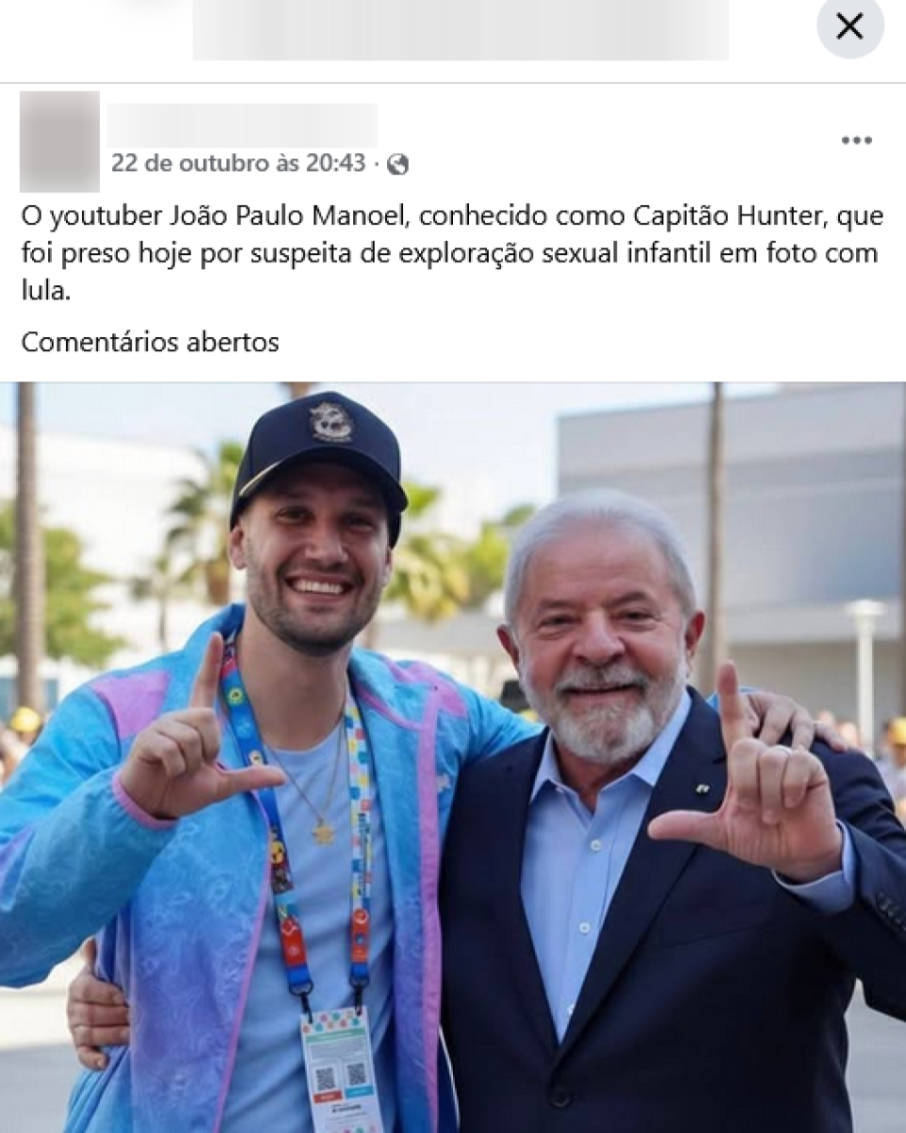Click the lapel pin on the dark suit
906x1133 pixels.
[702, 787]
